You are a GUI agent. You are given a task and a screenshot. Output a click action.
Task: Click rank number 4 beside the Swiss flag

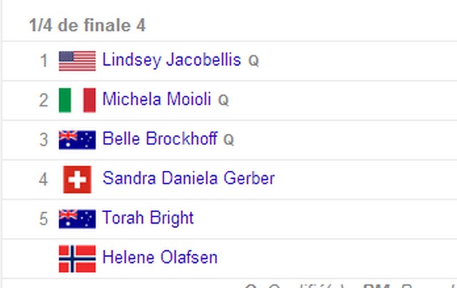(x=44, y=179)
